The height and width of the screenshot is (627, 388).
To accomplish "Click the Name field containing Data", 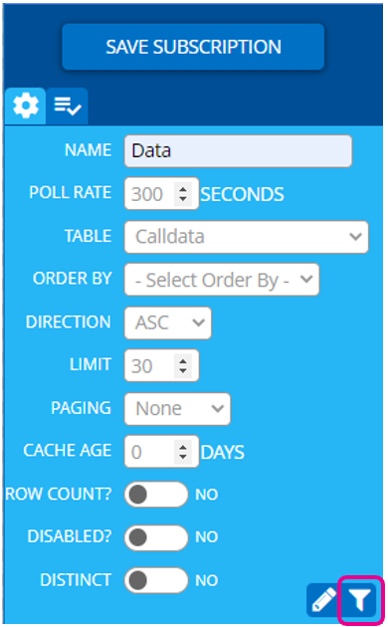I will point(238,150).
